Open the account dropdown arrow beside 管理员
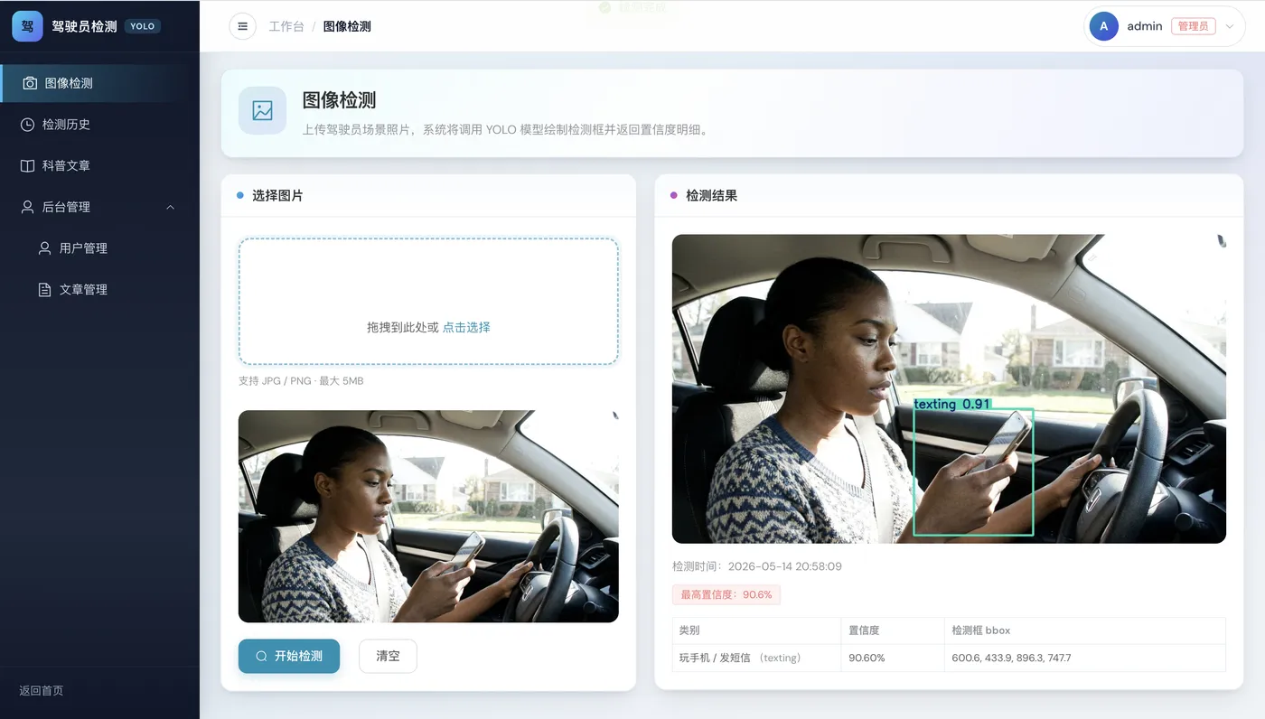Screen dimensions: 1265x719 pos(1229,27)
